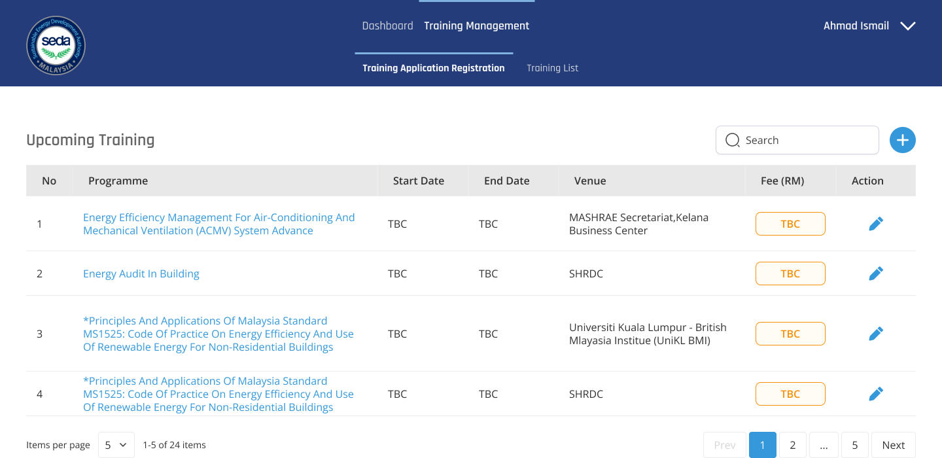Click the Upcoming Training heading
942x458 pixels.
[90, 140]
